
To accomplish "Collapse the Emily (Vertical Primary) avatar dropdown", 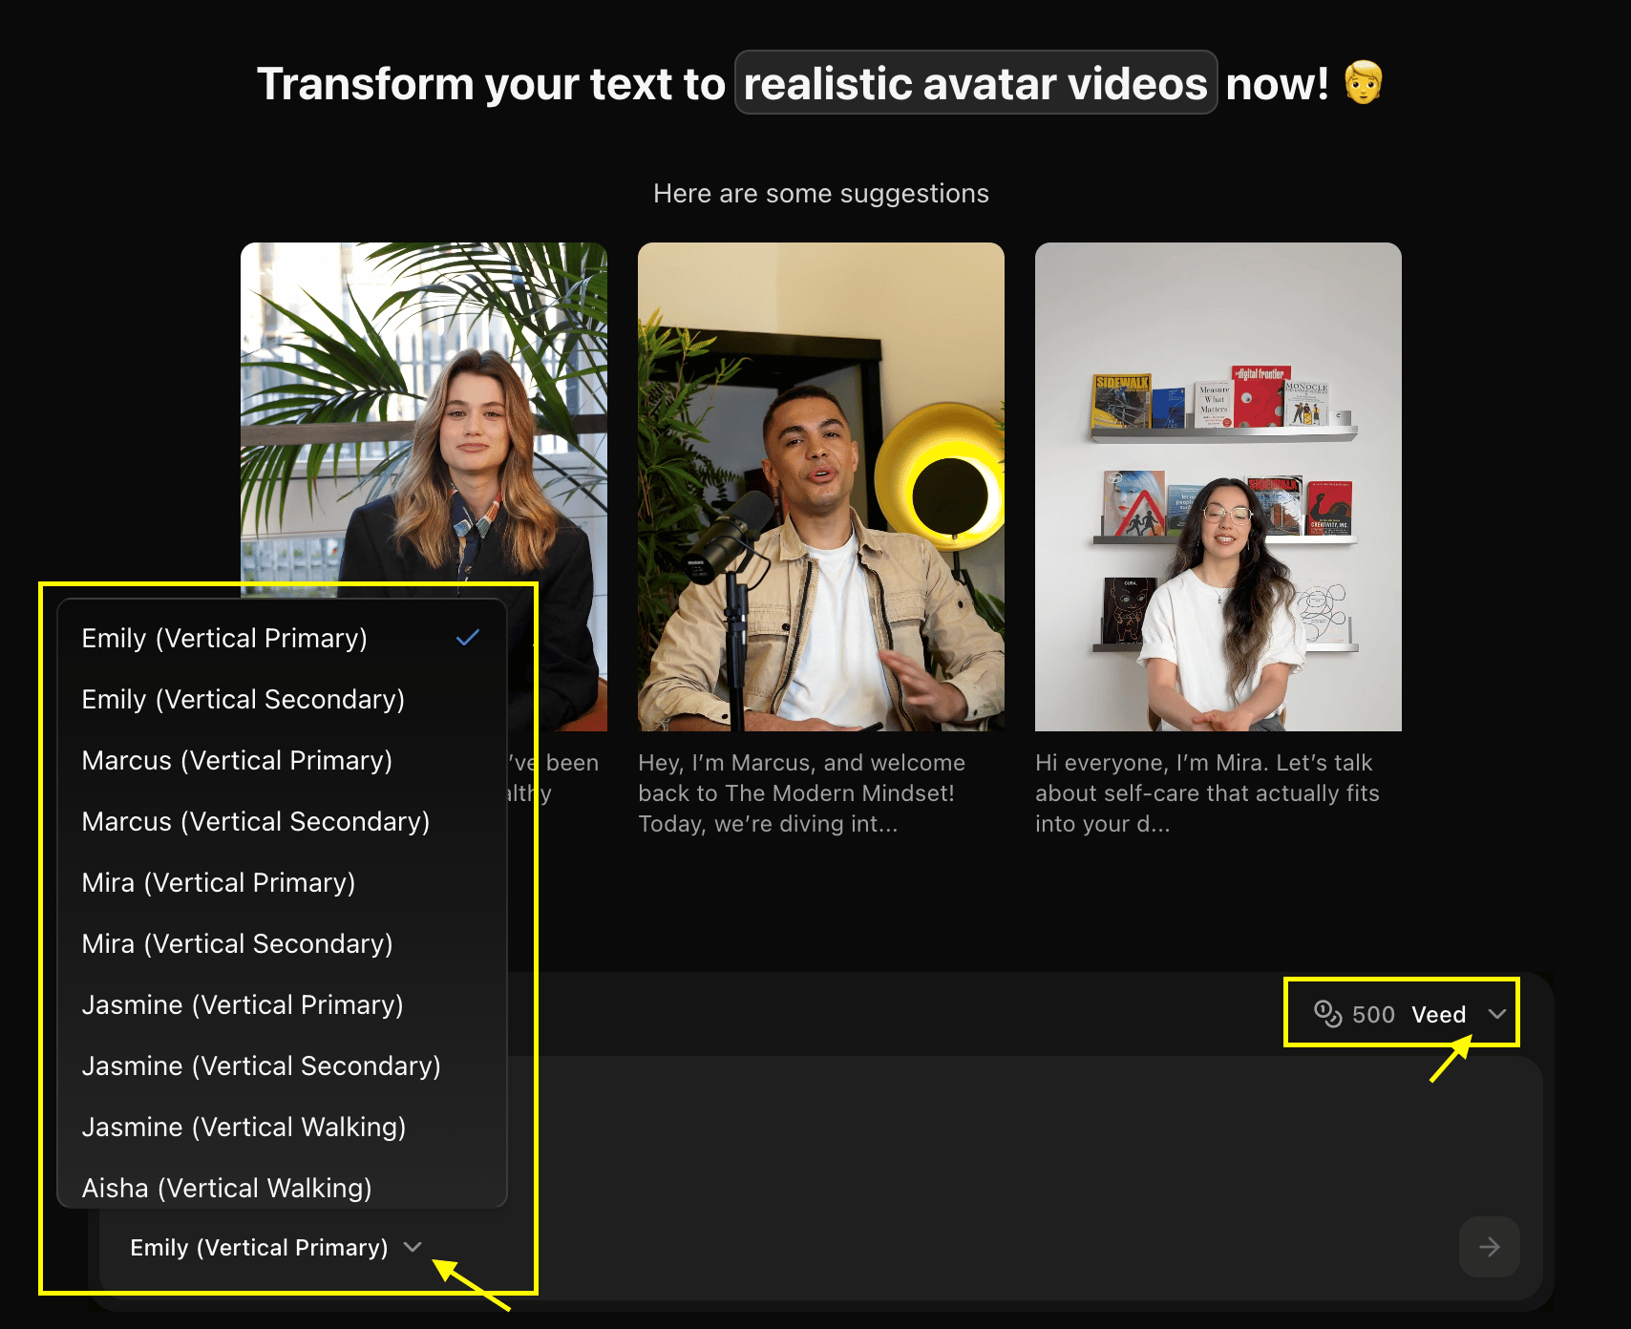I will (x=276, y=1247).
